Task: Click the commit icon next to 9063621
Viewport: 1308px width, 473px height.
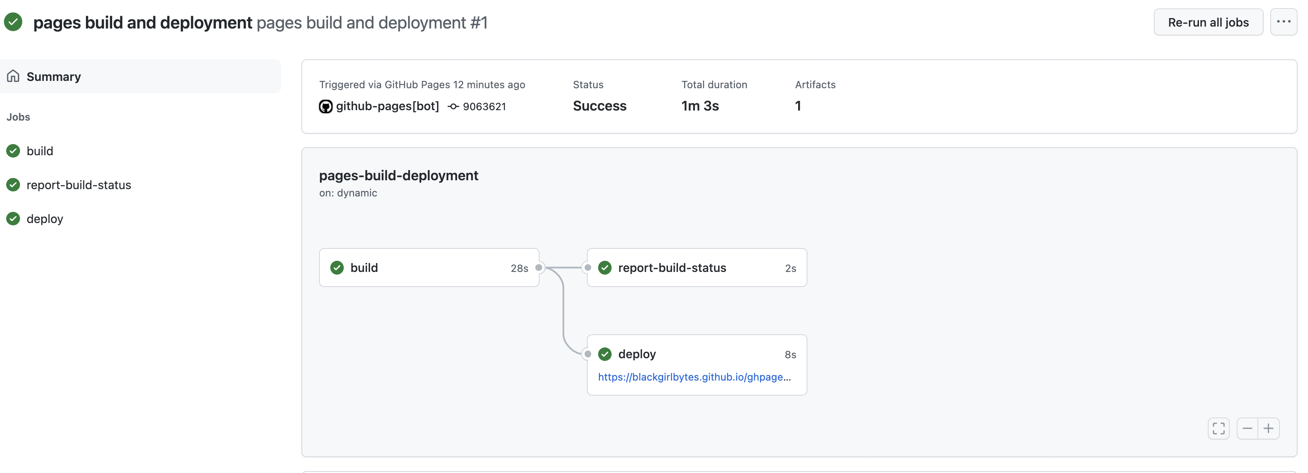Action: 454,106
